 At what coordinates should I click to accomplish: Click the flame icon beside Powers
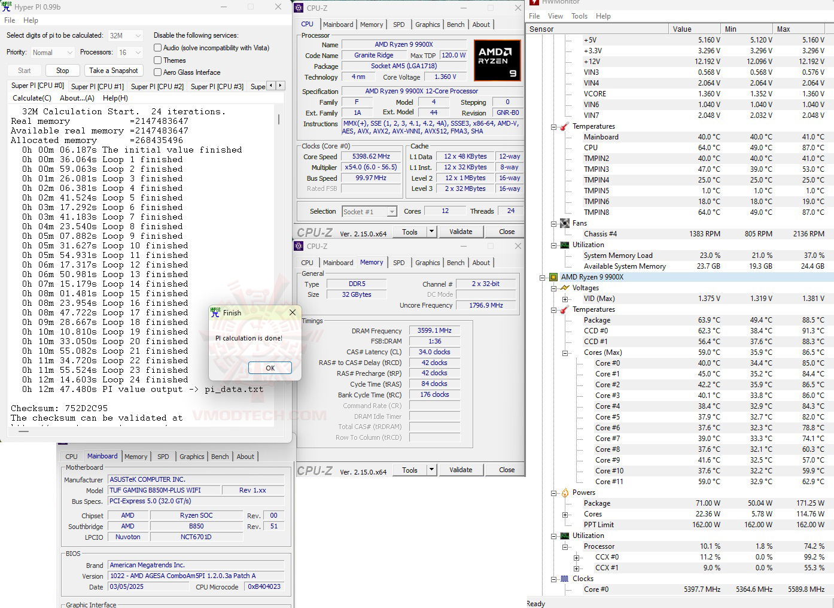click(564, 493)
